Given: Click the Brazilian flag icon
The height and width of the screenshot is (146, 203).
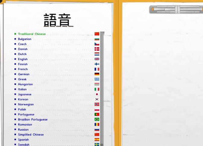Looking at the screenshot, I should 97,120.
